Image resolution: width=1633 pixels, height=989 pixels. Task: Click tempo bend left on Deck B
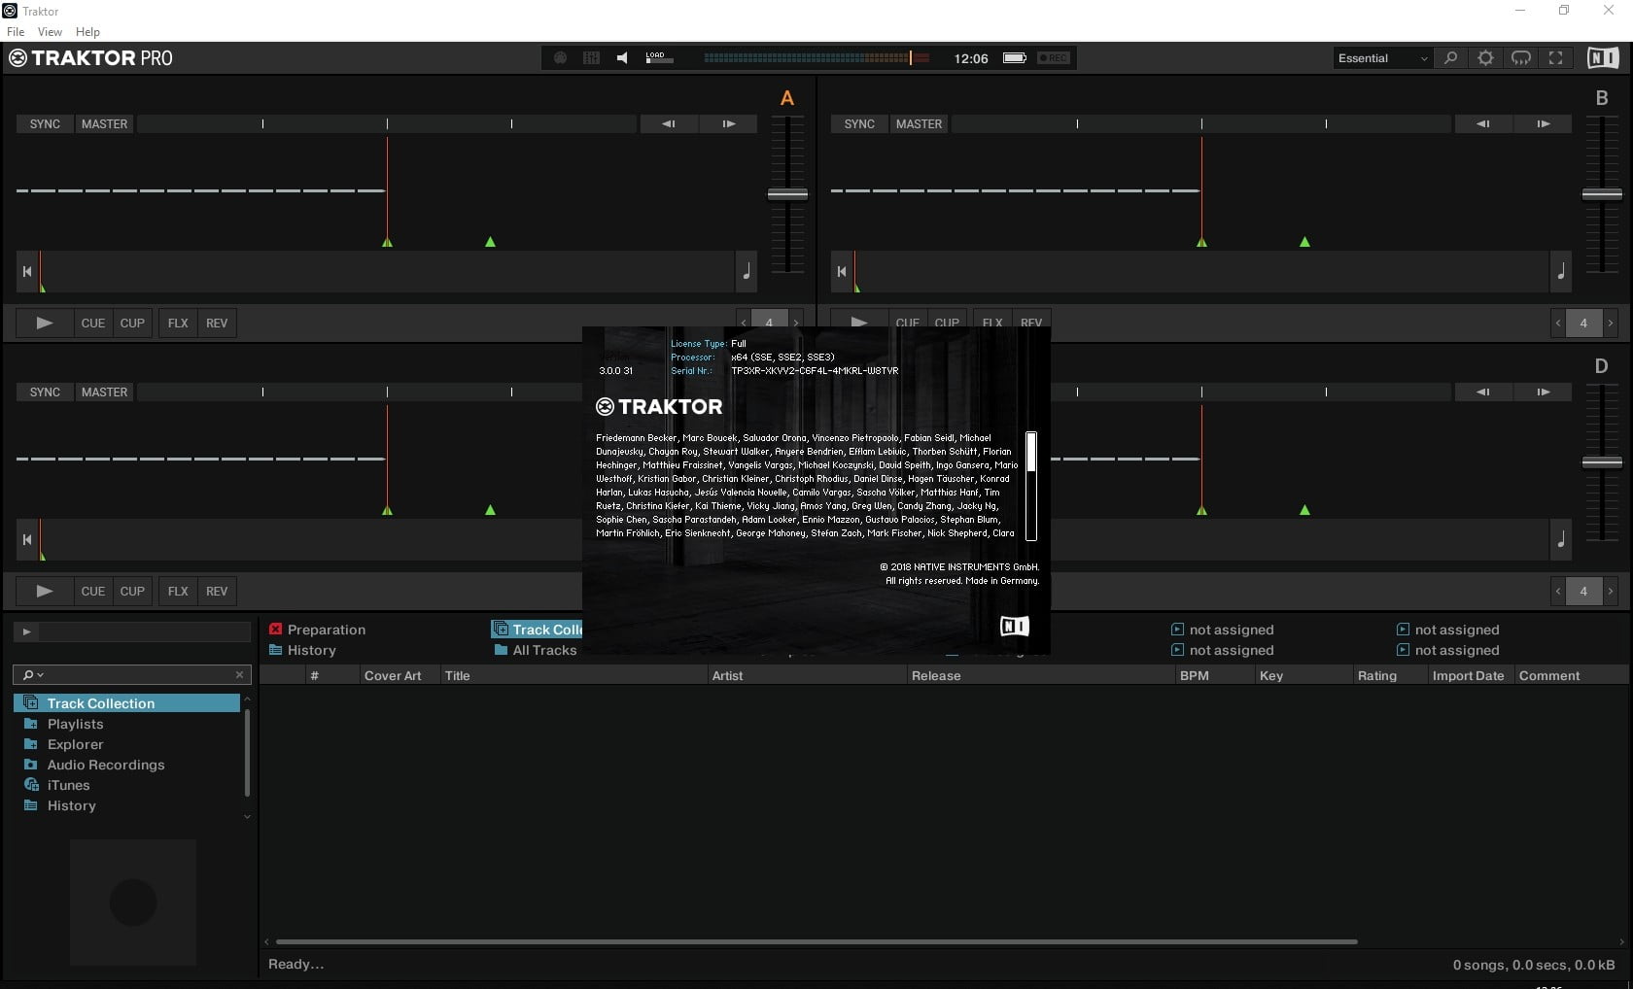click(x=1482, y=124)
